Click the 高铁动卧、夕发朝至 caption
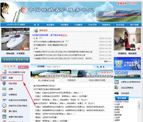Image resolution: width=143 pixels, height=122 pixels. (x=15, y=53)
